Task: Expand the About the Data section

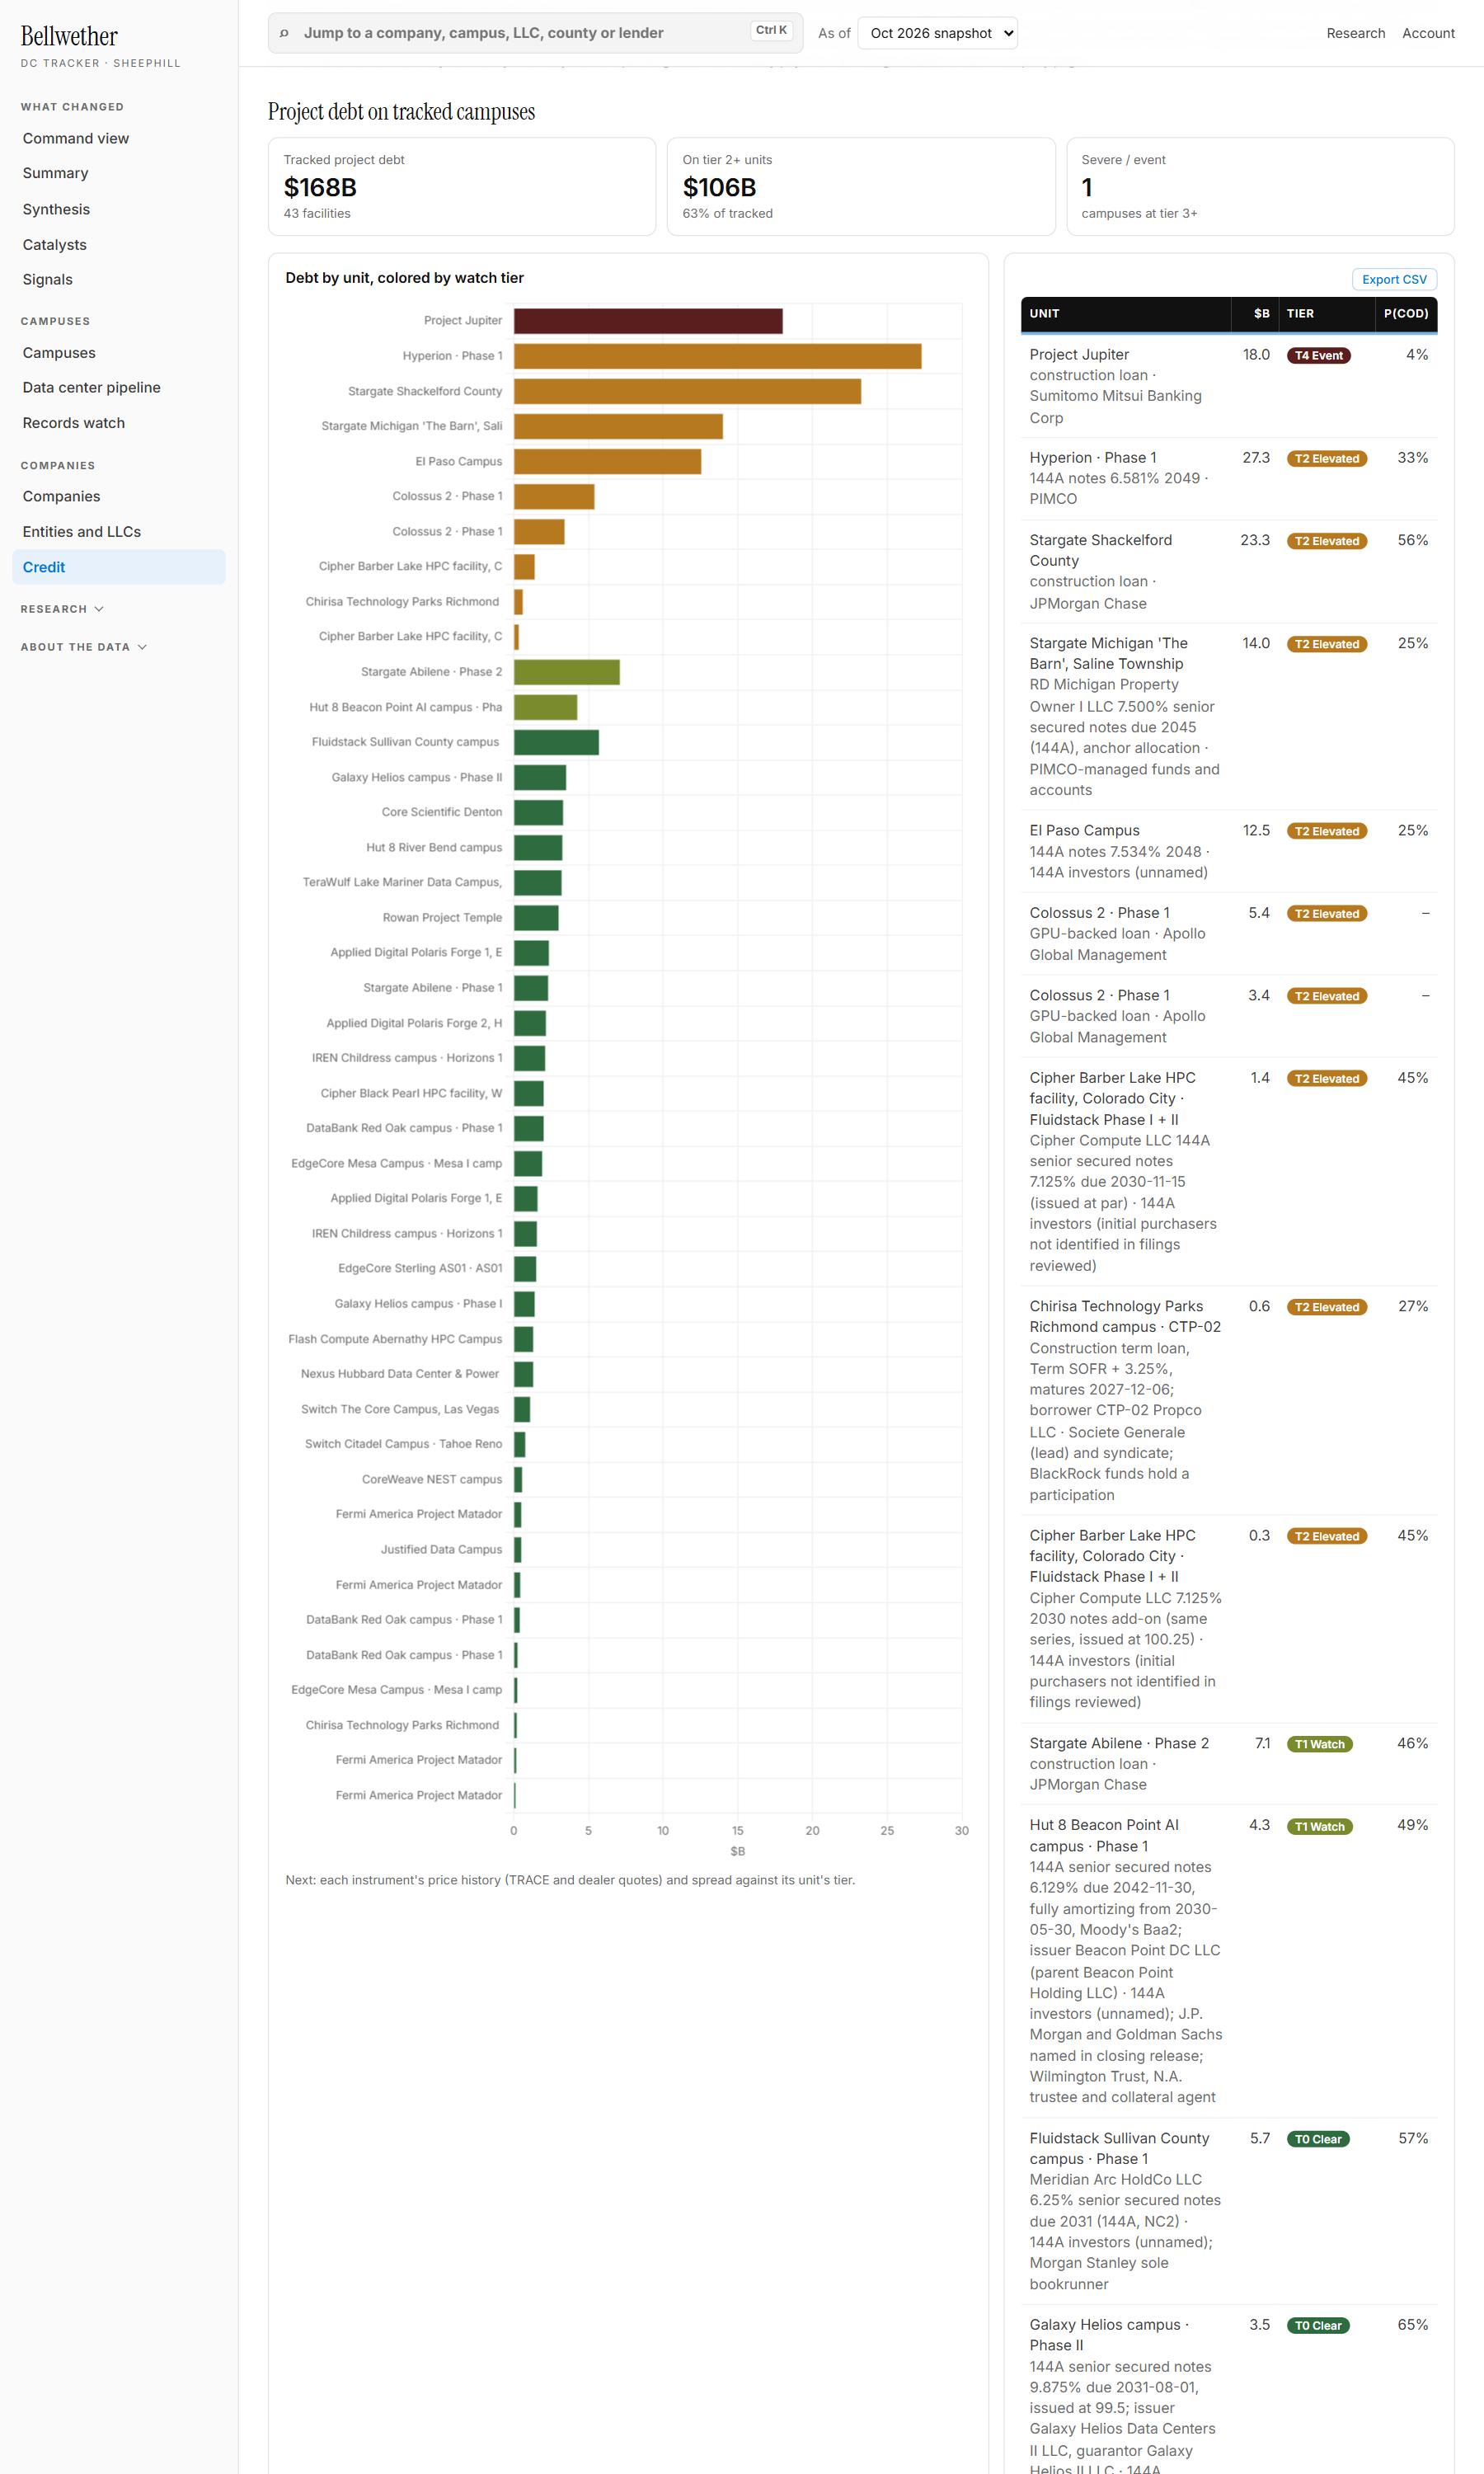Action: [84, 647]
